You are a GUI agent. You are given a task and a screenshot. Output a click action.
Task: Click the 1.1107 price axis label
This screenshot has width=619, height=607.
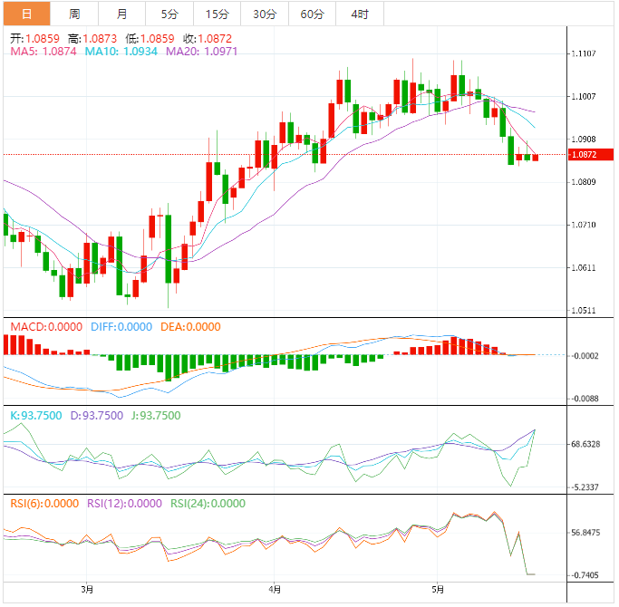(x=584, y=53)
